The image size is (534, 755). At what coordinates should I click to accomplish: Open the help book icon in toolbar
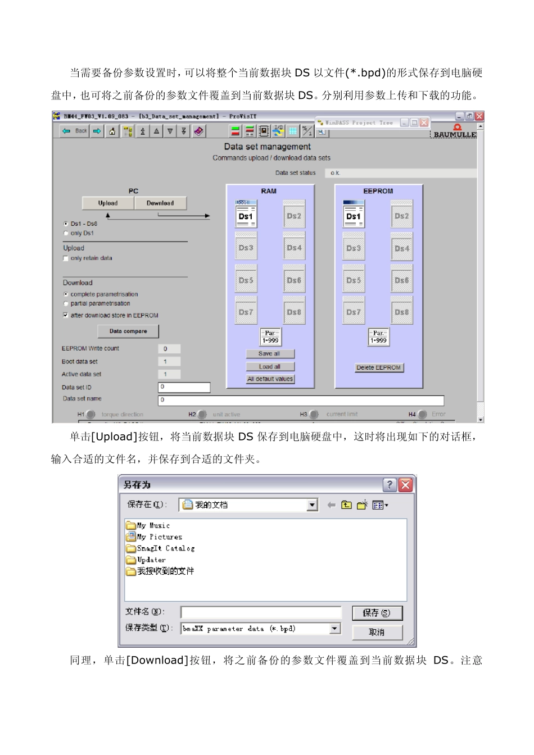pos(198,131)
